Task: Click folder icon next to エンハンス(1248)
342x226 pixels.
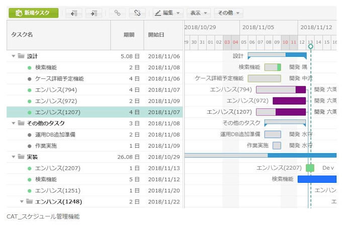Action: tap(30, 201)
